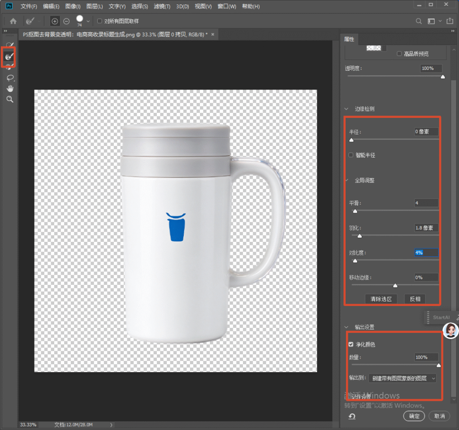Select the add-to-selection plus brush mode
The width and height of the screenshot is (459, 430).
[x=54, y=21]
